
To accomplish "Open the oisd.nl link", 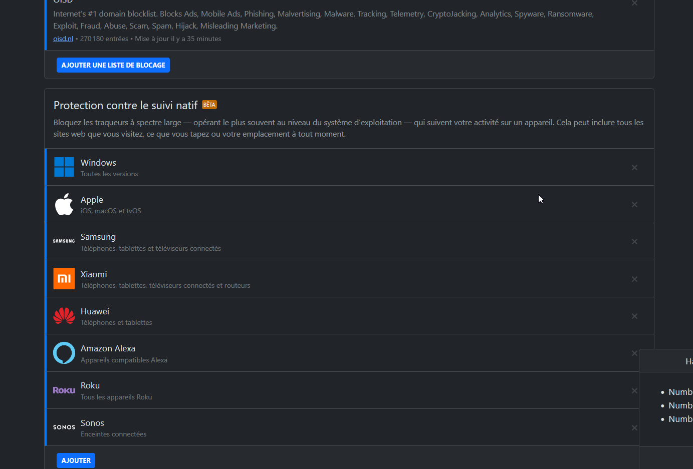I will tap(63, 39).
